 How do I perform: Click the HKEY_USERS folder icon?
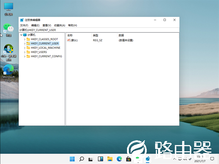tap(28, 52)
